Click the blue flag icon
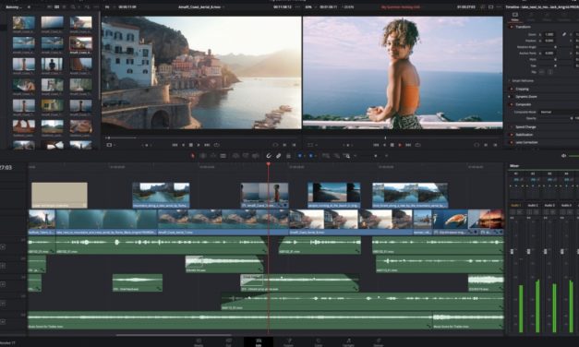Image resolution: width=579 pixels, height=347 pixels. (299, 156)
